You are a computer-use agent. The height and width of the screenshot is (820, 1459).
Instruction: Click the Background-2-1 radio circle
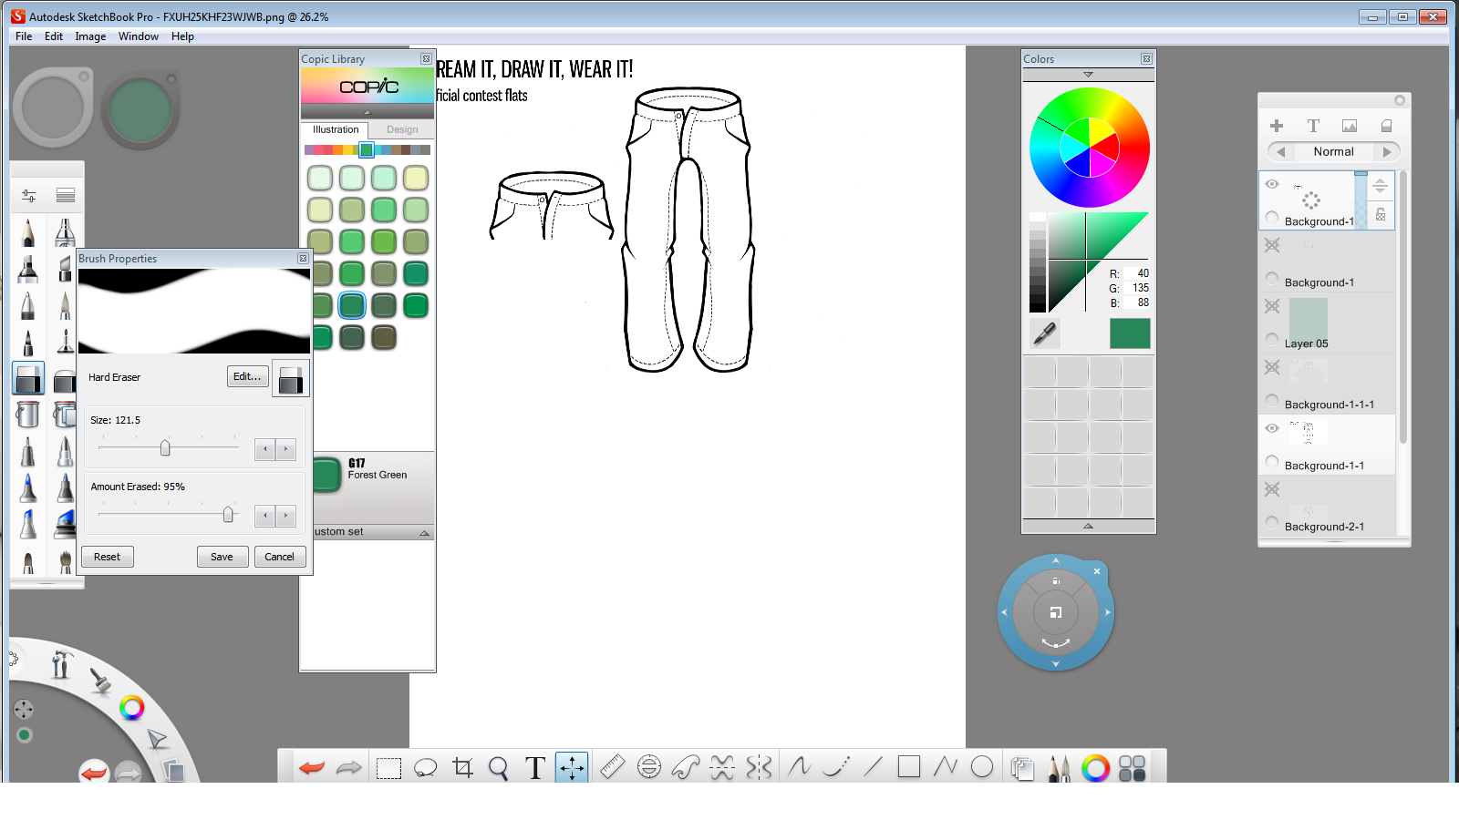point(1272,522)
